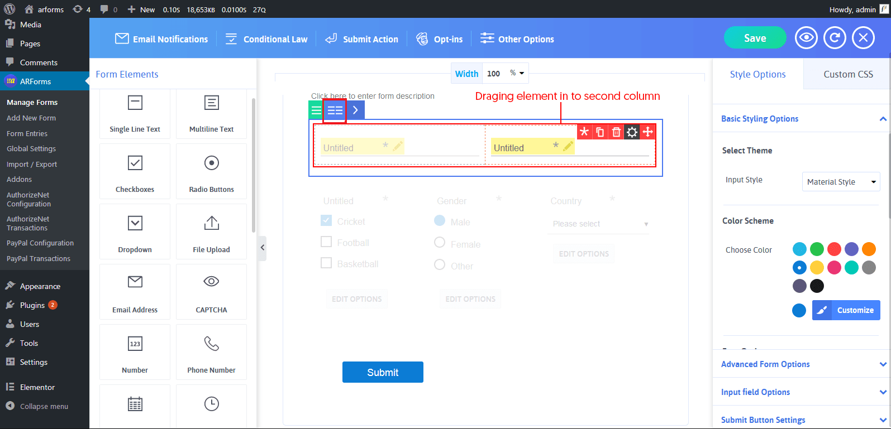891x429 pixels.
Task: Open the width unit percent dropdown
Action: pyautogui.click(x=517, y=73)
